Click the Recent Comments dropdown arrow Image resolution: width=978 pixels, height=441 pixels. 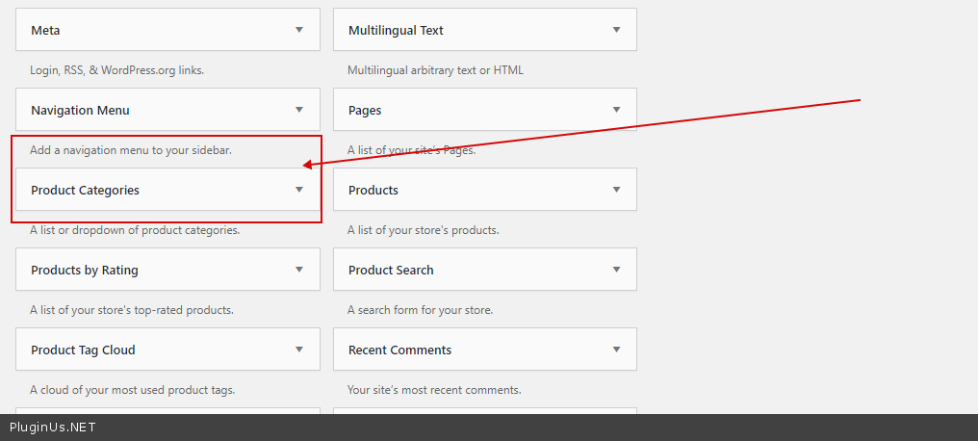tap(616, 350)
